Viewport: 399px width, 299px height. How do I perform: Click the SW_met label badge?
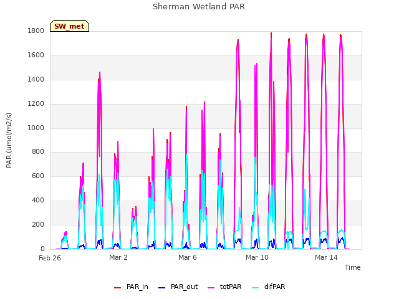click(69, 26)
